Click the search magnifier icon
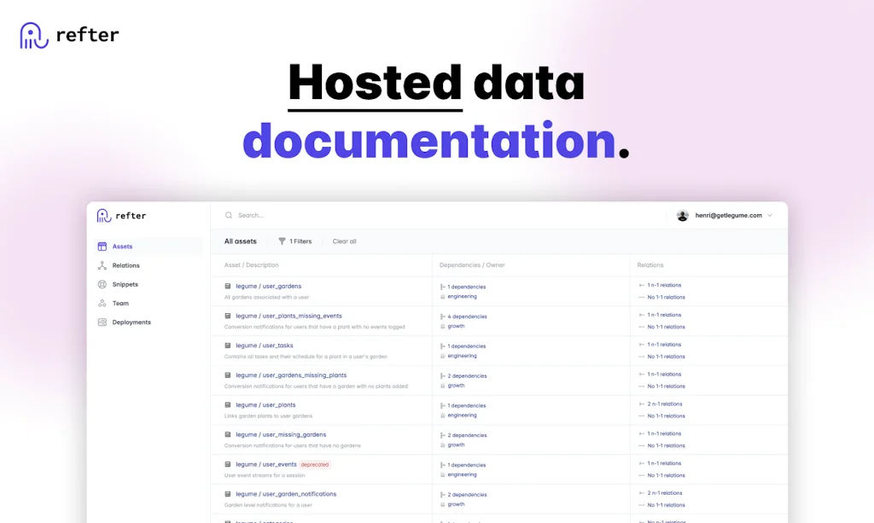Viewport: 874px width, 523px height. tap(229, 216)
